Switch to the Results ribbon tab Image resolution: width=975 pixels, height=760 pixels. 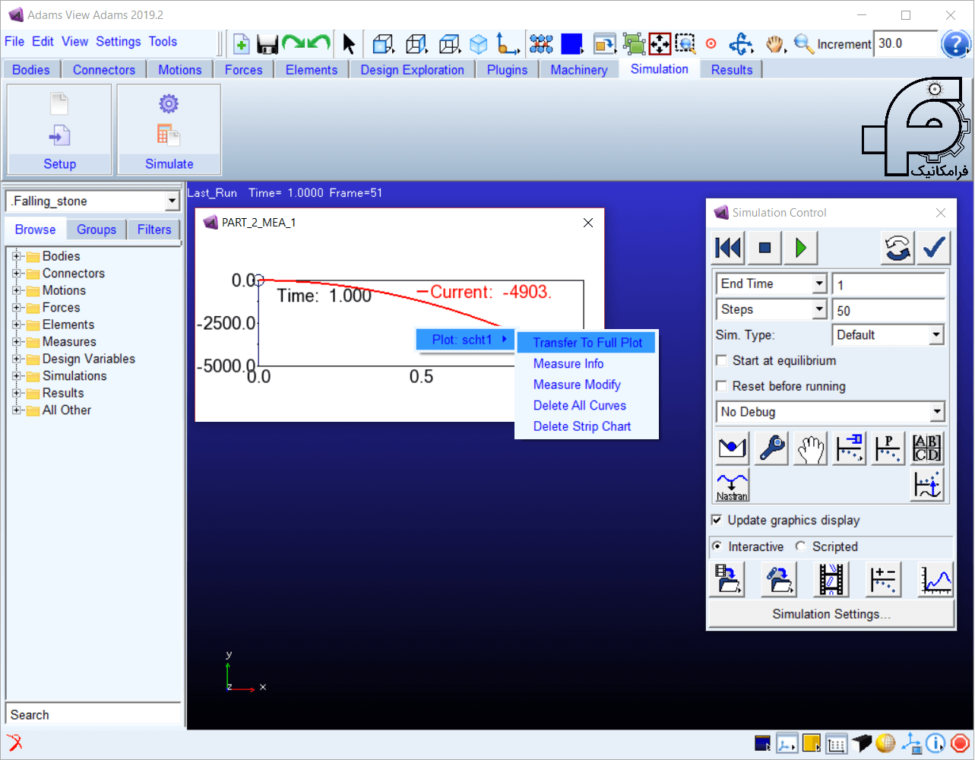(731, 70)
